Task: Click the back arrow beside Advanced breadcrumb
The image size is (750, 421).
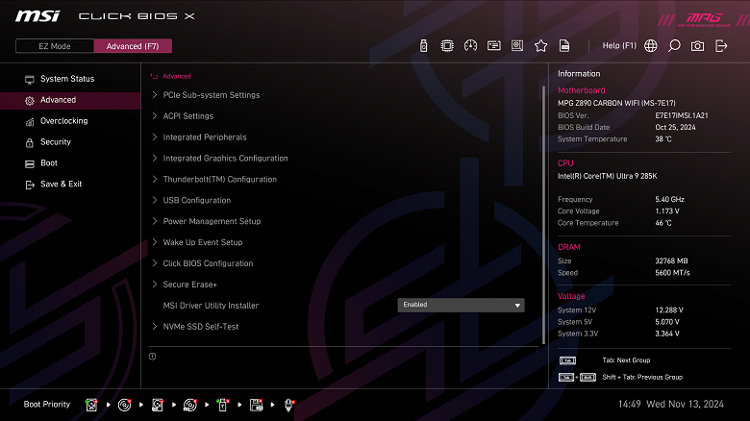Action: pos(154,76)
